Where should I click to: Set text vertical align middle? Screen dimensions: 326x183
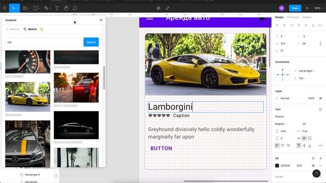(x=304, y=145)
